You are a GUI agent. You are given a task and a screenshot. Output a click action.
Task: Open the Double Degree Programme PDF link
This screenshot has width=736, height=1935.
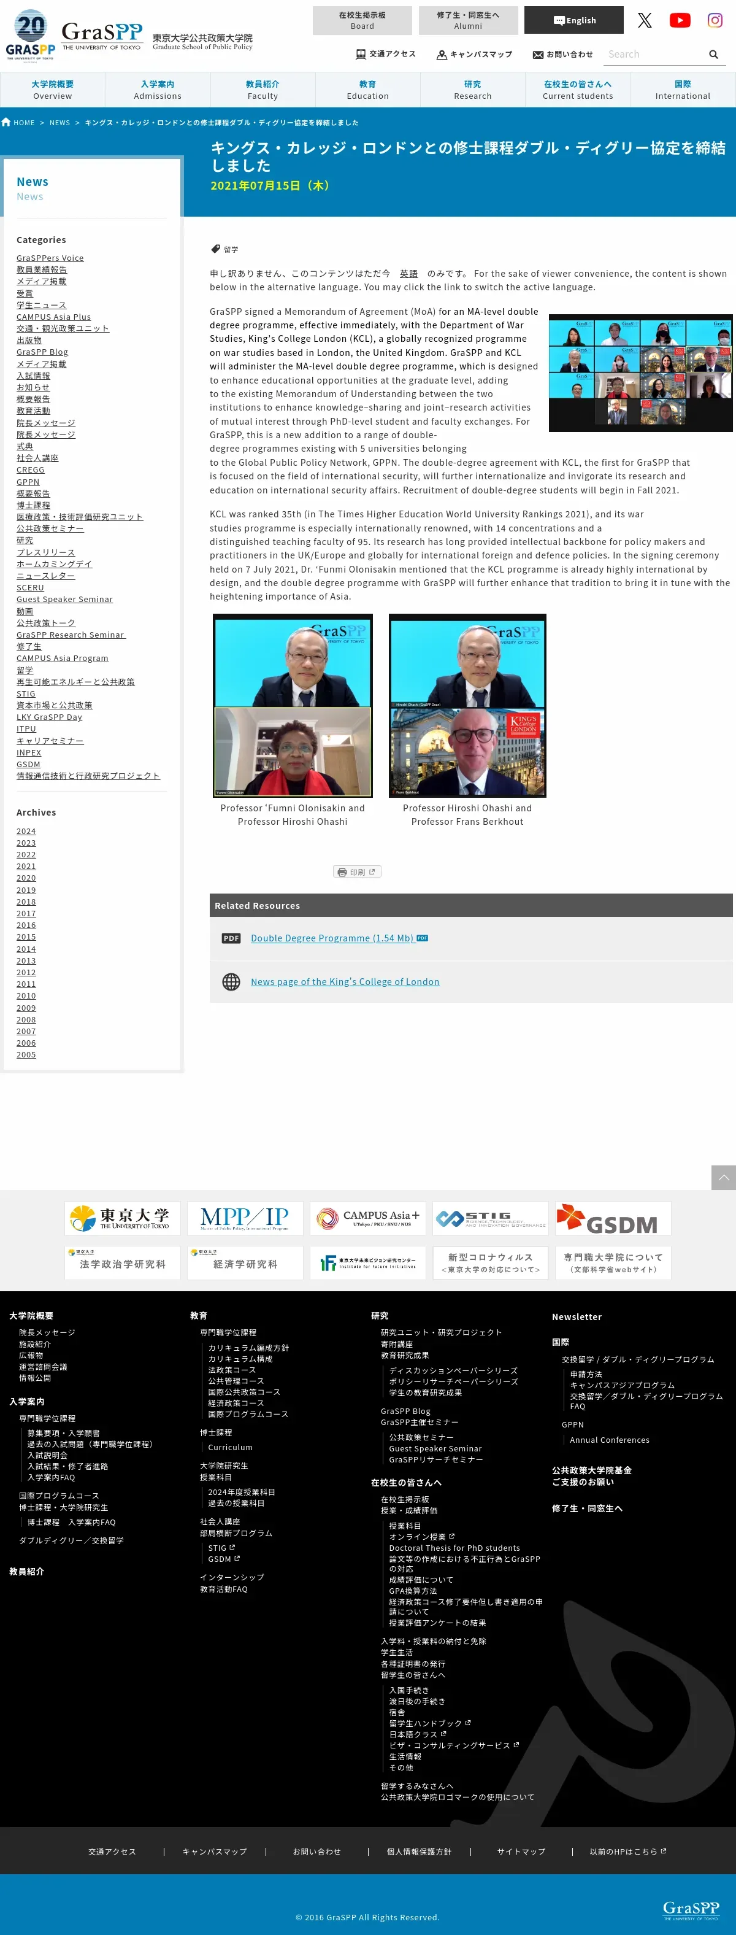(332, 938)
